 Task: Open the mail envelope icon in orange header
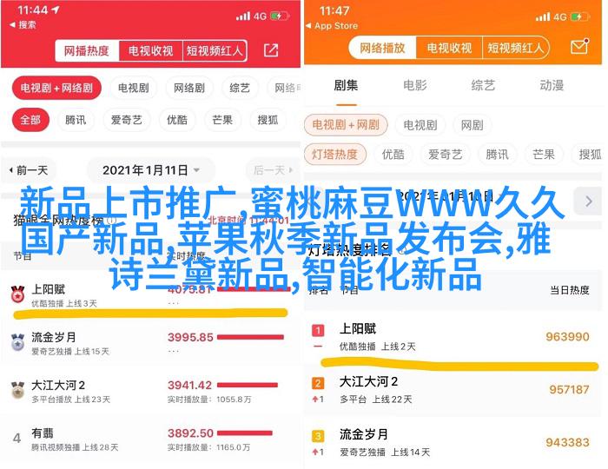coord(579,47)
